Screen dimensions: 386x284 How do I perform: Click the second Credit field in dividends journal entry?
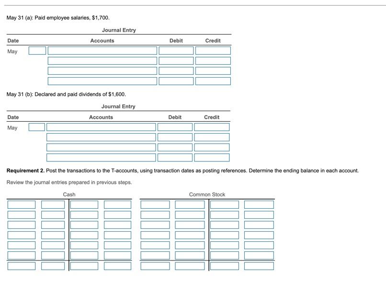pyautogui.click(x=212, y=137)
